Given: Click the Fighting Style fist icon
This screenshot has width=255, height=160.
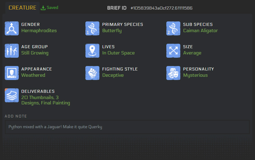Looking at the screenshot, I should point(92,73).
